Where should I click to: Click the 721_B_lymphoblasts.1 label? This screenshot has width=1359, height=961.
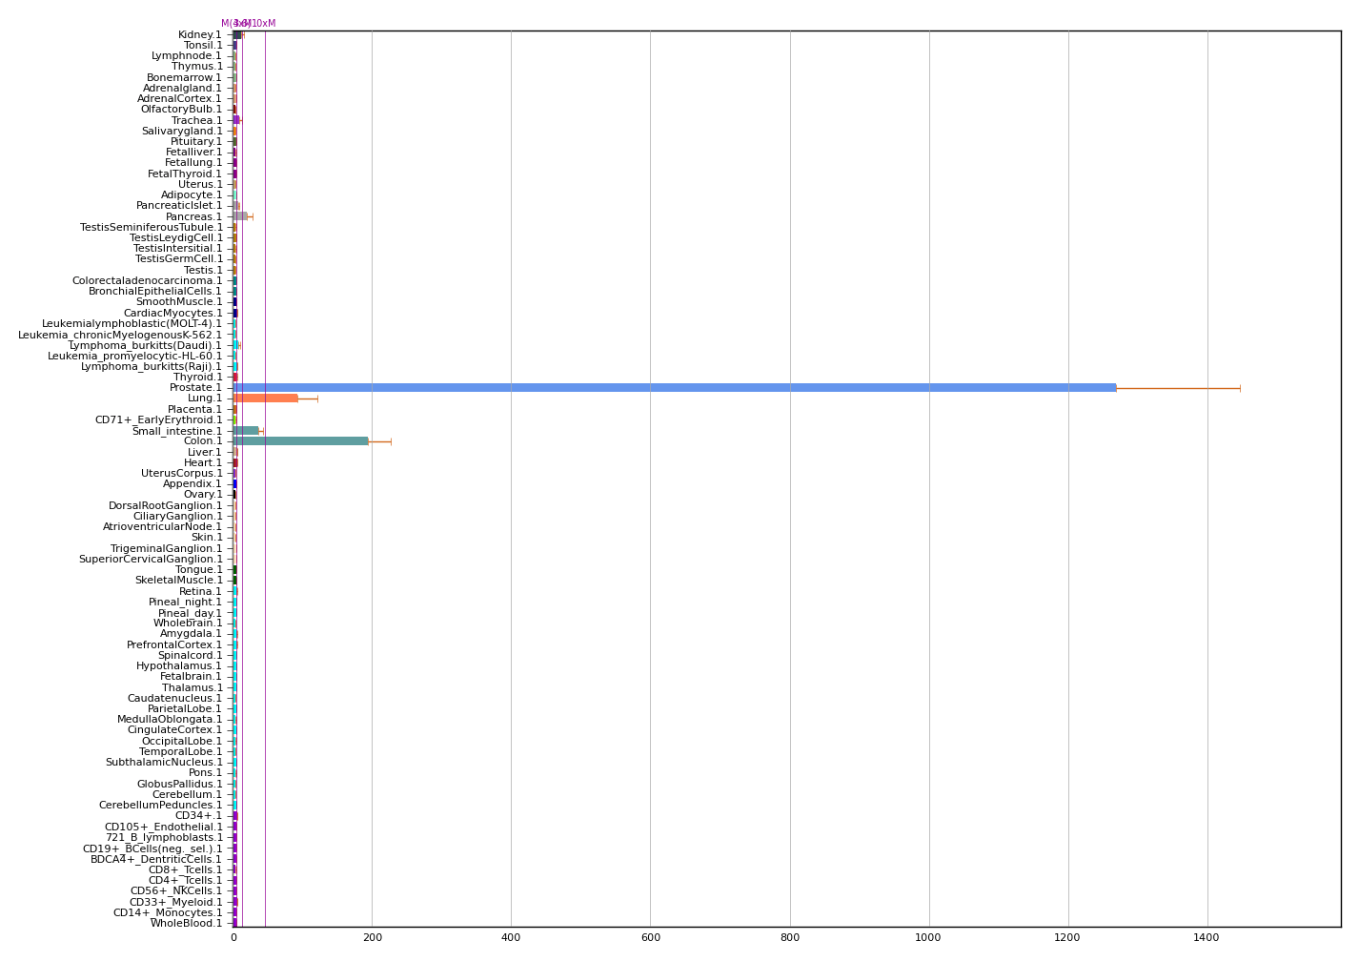click(x=164, y=838)
